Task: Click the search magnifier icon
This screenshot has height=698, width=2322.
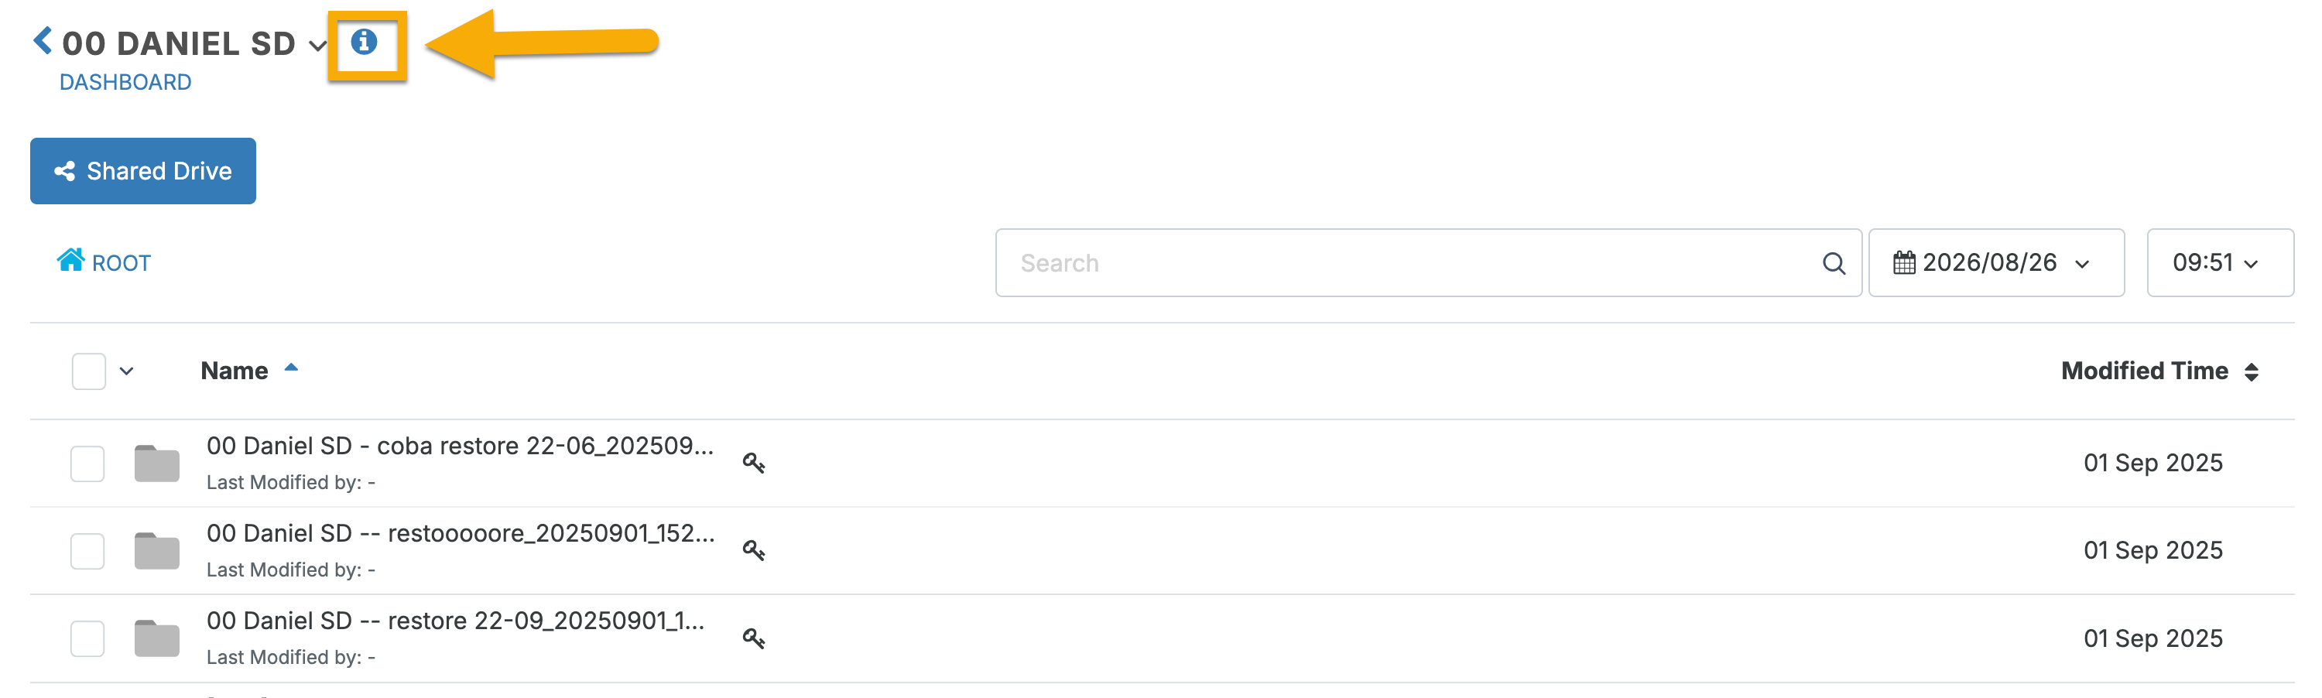Action: [1834, 263]
